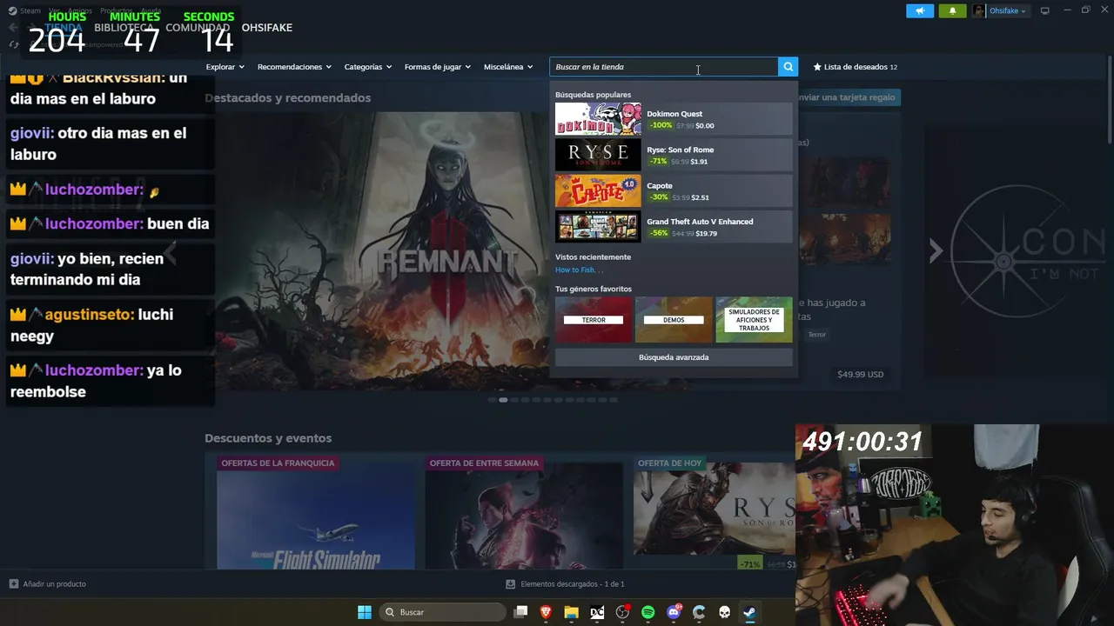Open the COMUNIDAD tab
1114x626 pixels.
tap(198, 28)
